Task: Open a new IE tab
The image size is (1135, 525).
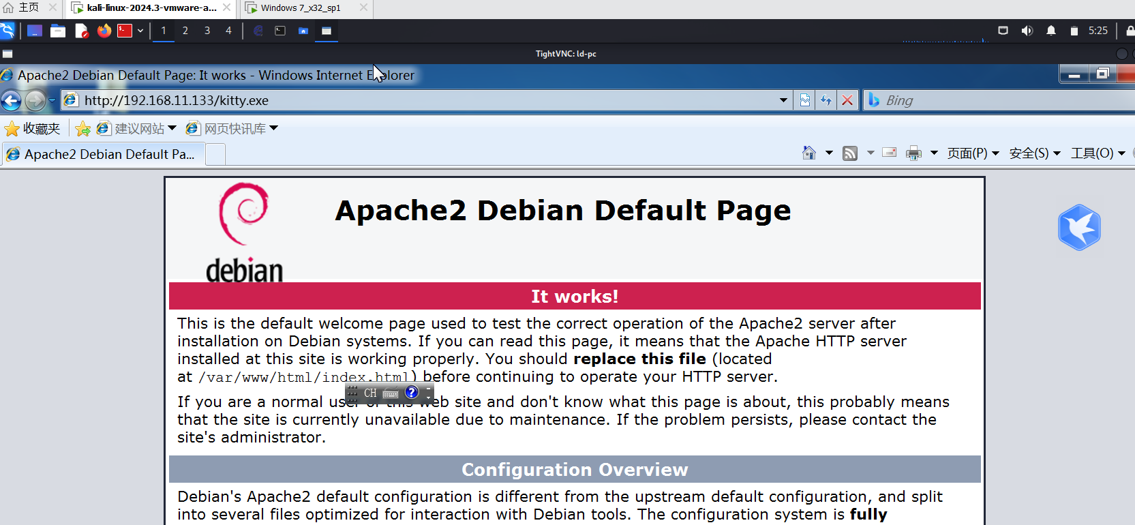Action: [x=215, y=154]
